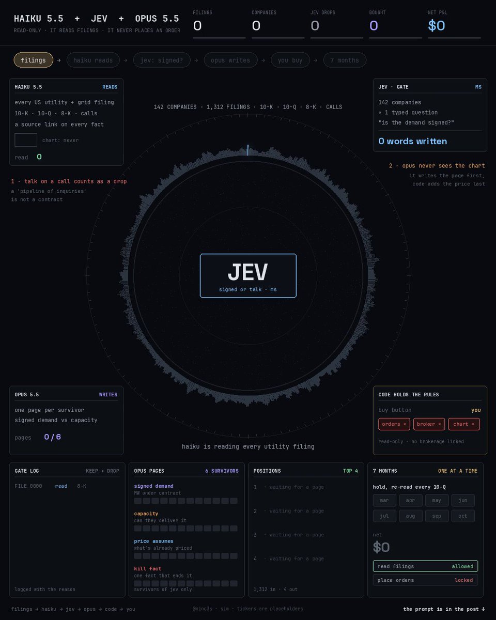
Task: Select the 'opus writes' pipeline step
Action: tap(230, 60)
